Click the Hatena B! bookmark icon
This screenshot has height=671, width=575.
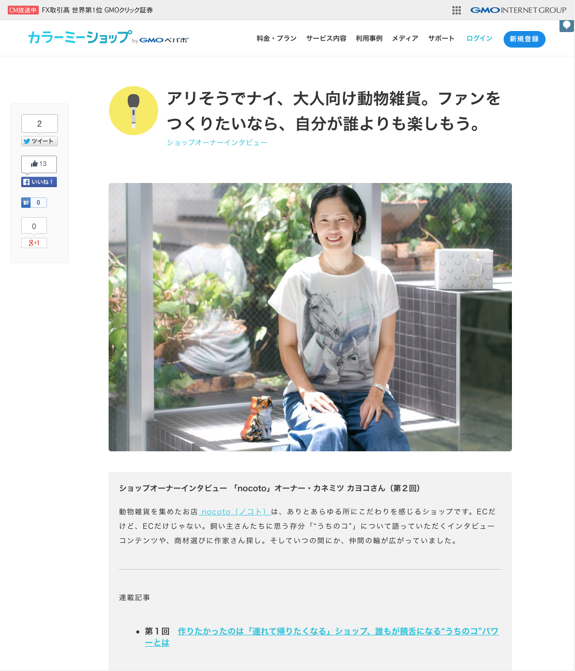coord(26,203)
